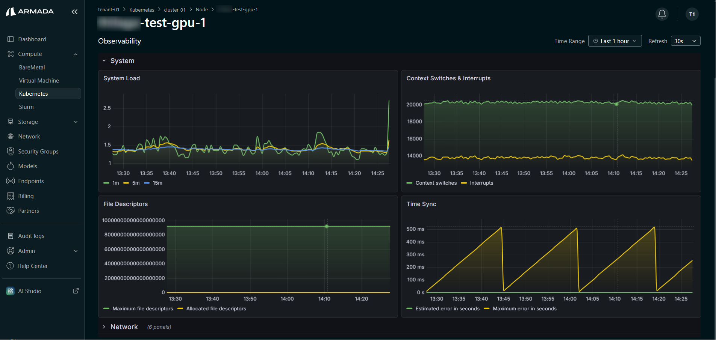Go to cluster-01 breadcrumb
Screen dimensions: 716x340
point(175,9)
